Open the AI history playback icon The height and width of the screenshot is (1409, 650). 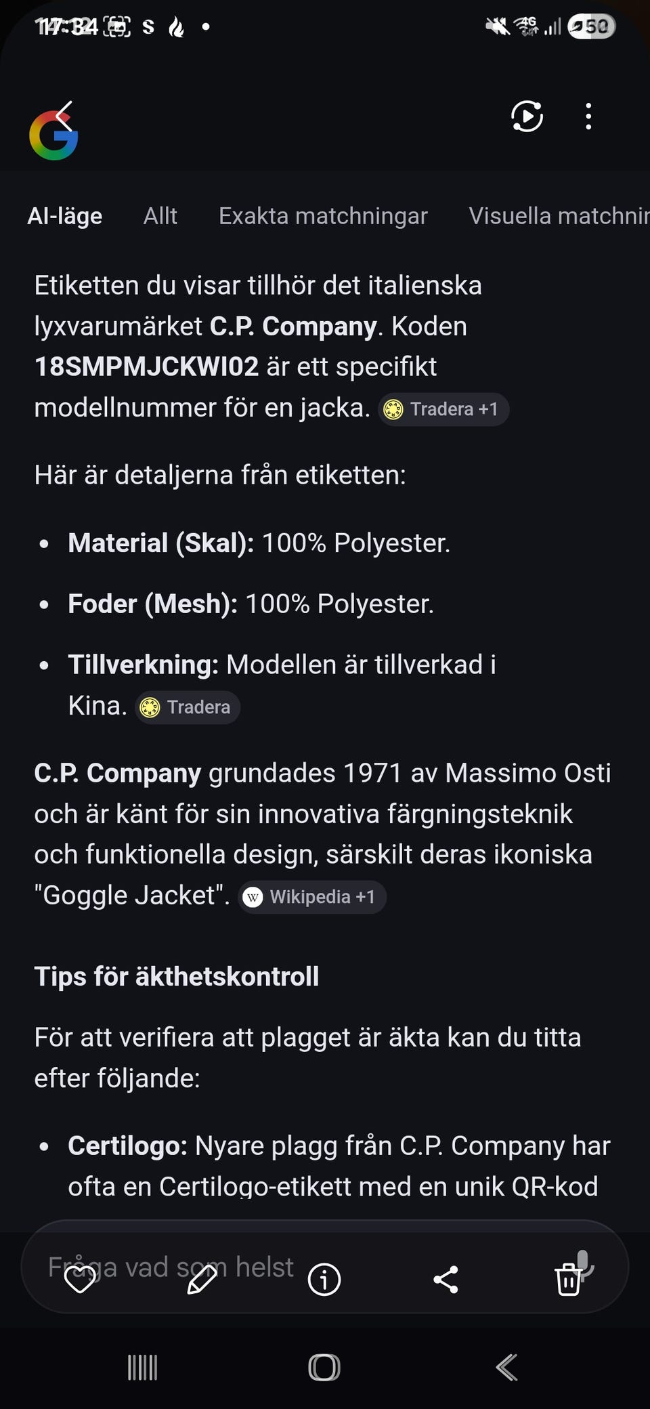tap(527, 117)
